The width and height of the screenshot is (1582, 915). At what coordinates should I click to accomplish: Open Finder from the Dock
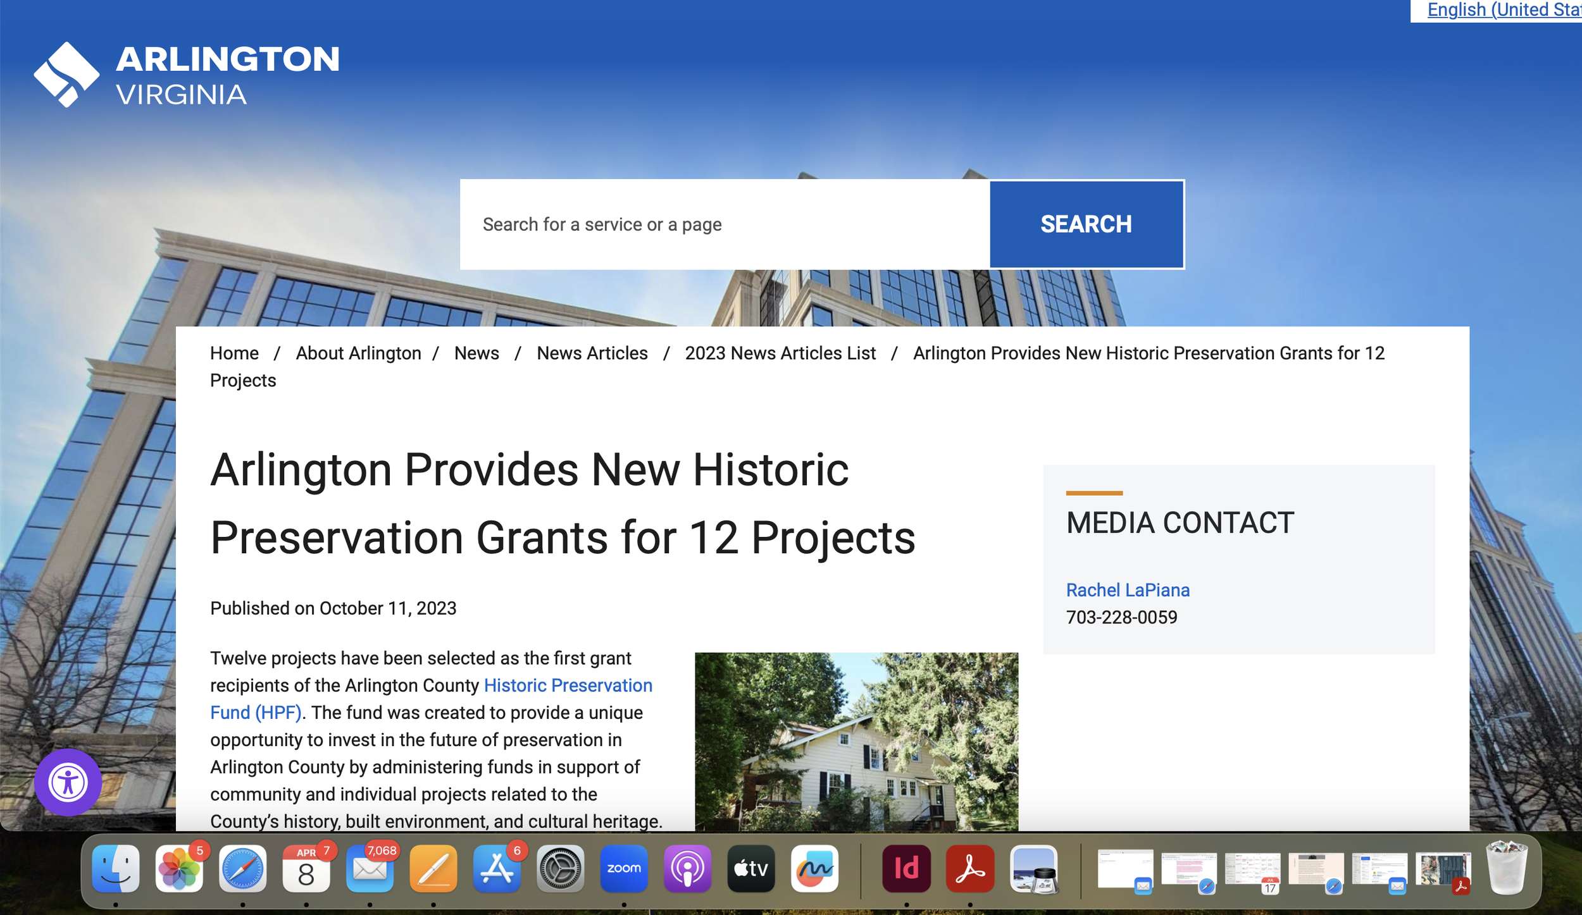(x=116, y=868)
